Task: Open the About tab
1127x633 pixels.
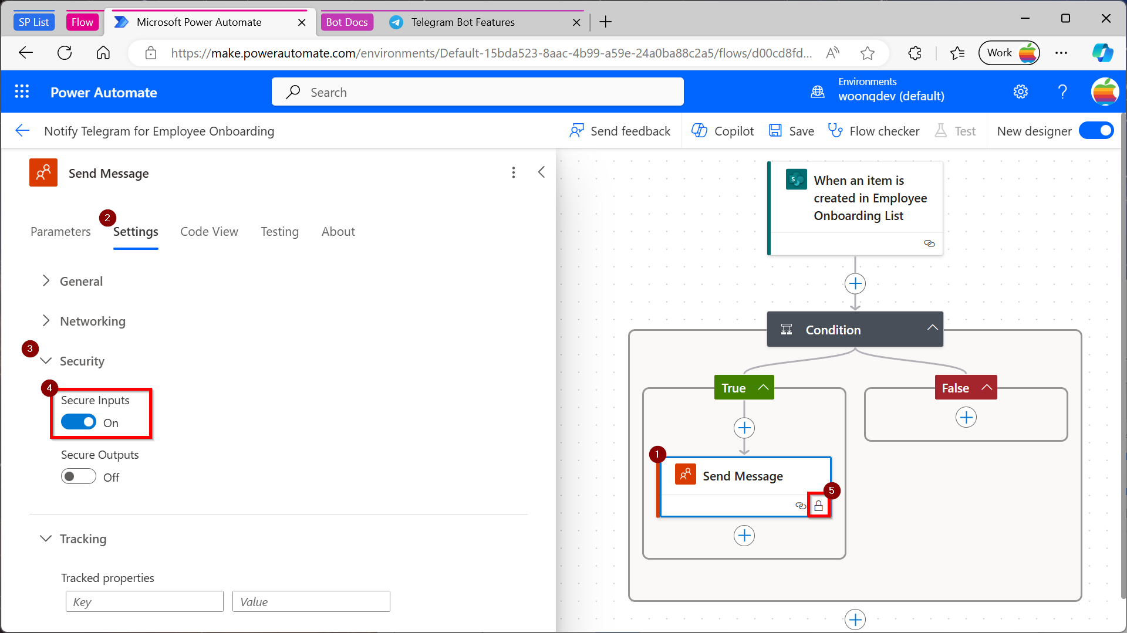Action: tap(338, 232)
